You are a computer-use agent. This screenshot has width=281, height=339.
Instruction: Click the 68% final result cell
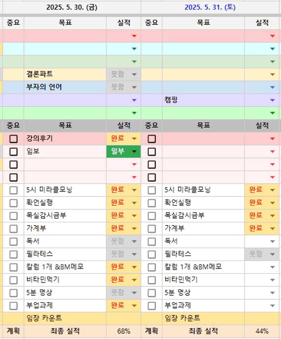[124, 331]
